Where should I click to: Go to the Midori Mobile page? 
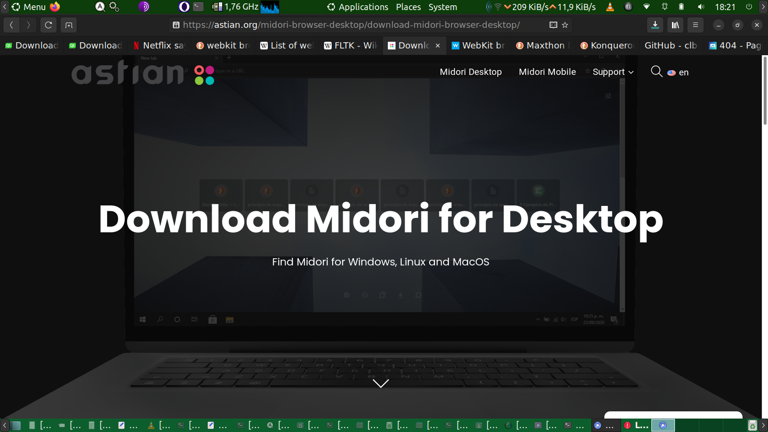click(x=547, y=72)
